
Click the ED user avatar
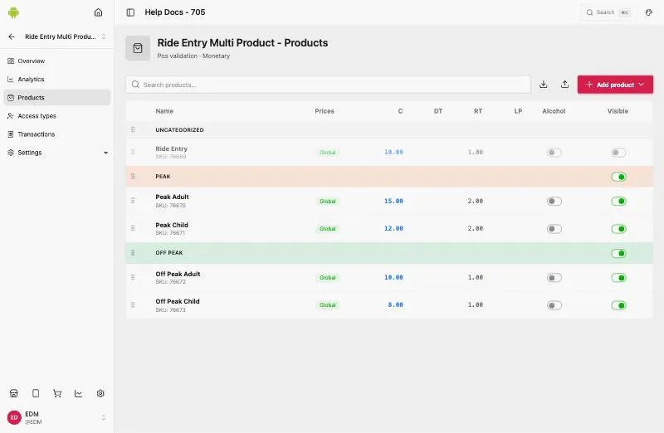pyautogui.click(x=14, y=417)
